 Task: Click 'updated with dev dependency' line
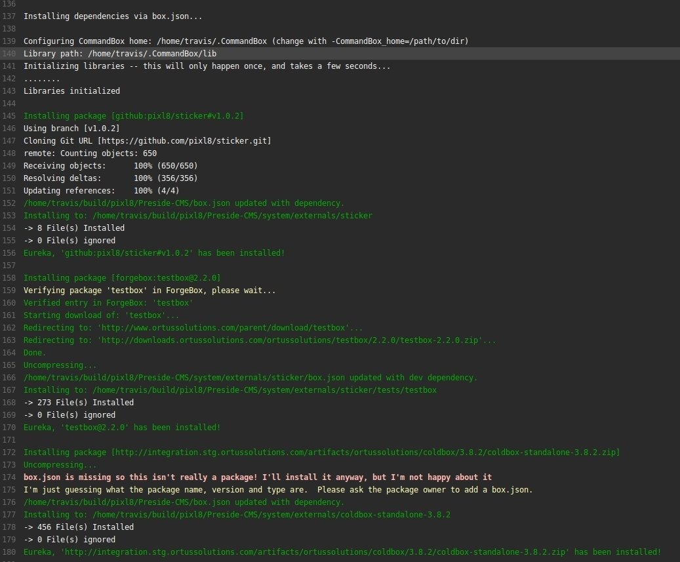pos(250,378)
